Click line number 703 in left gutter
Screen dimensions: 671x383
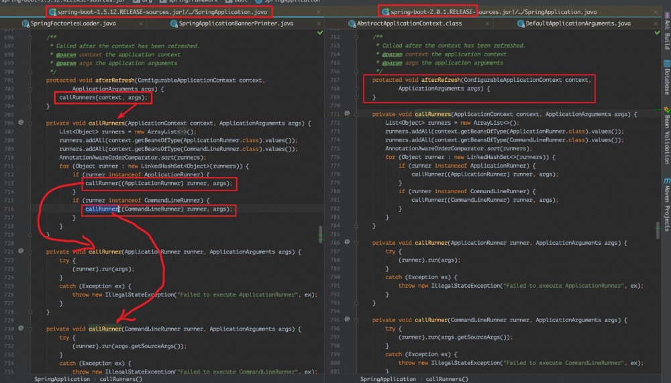click(x=9, y=97)
